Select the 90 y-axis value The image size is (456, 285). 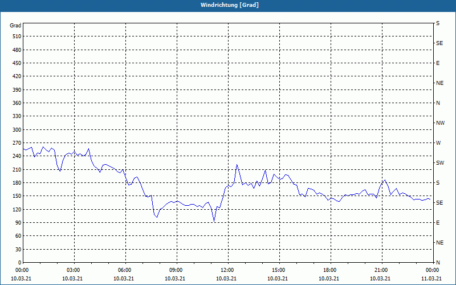[18, 222]
